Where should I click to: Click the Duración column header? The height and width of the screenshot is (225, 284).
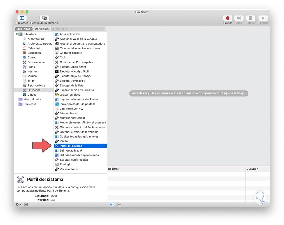(258, 169)
